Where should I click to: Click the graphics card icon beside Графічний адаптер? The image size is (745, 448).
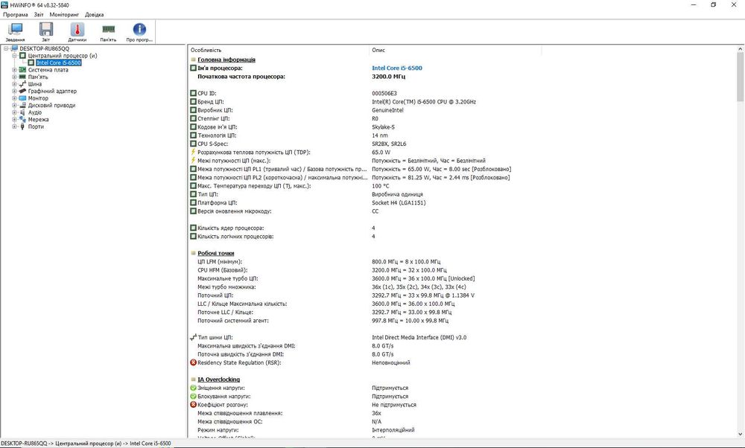click(x=22, y=91)
